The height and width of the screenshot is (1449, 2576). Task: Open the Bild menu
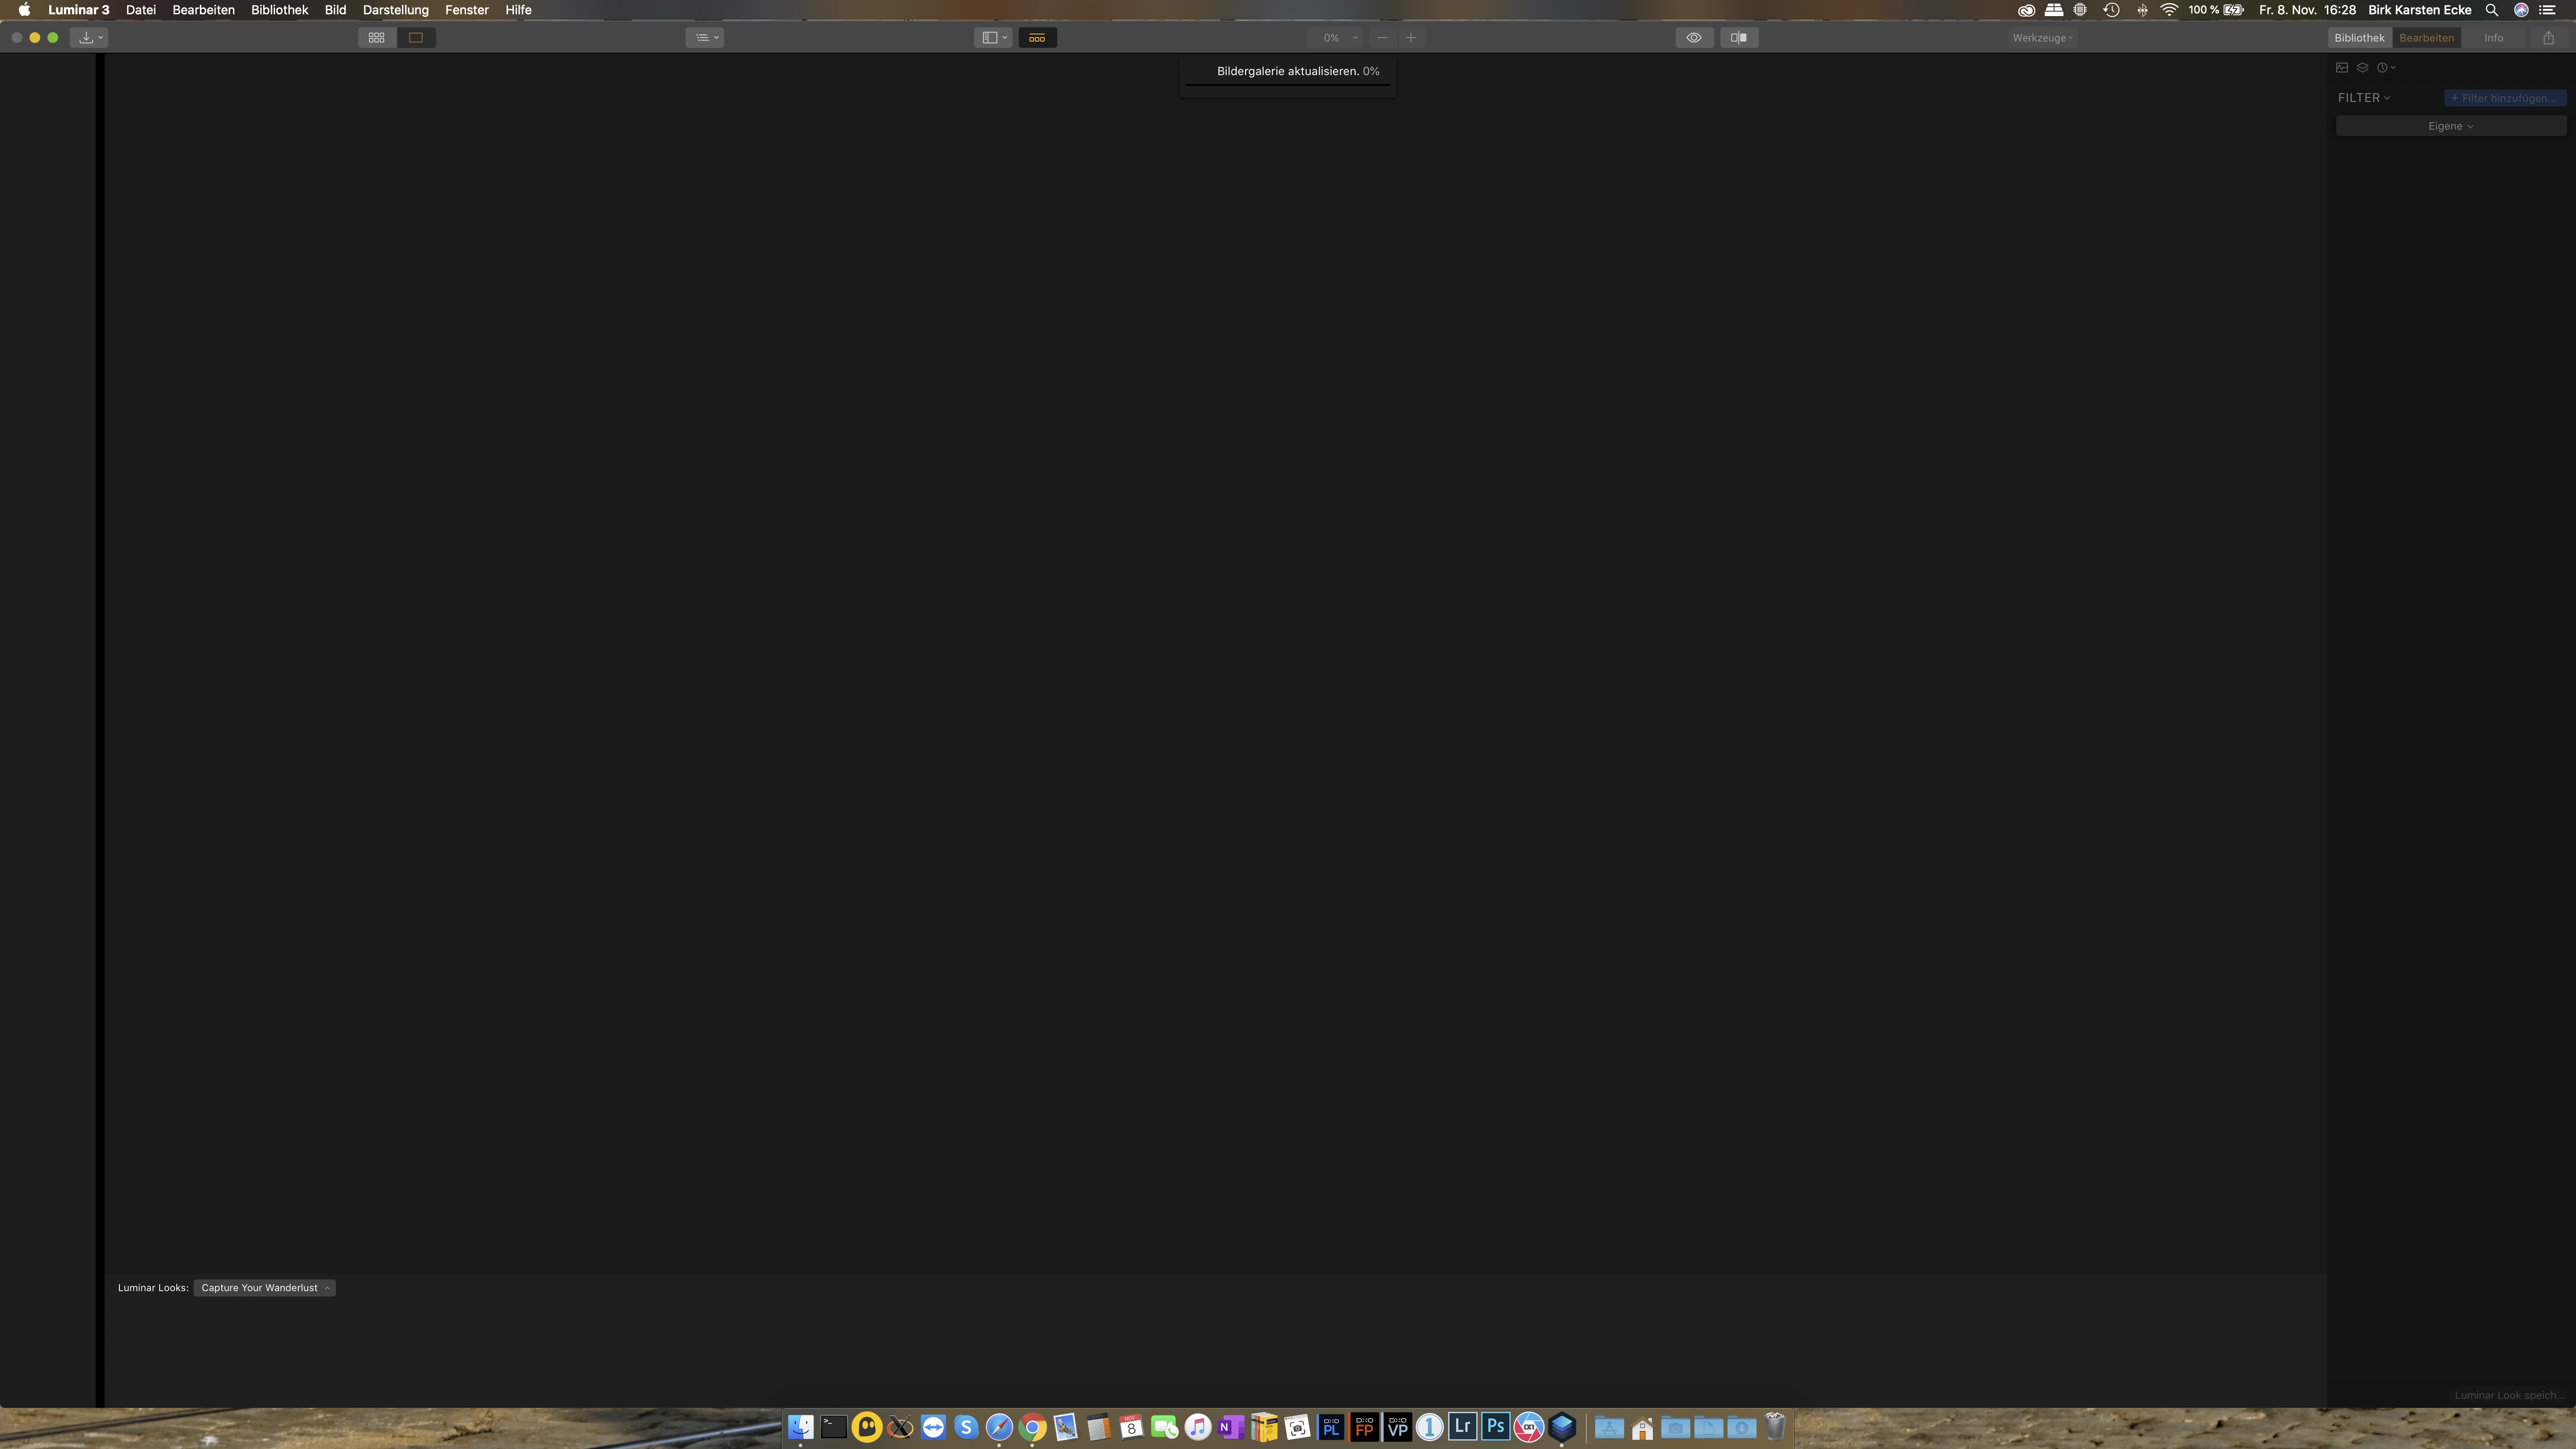[x=335, y=10]
